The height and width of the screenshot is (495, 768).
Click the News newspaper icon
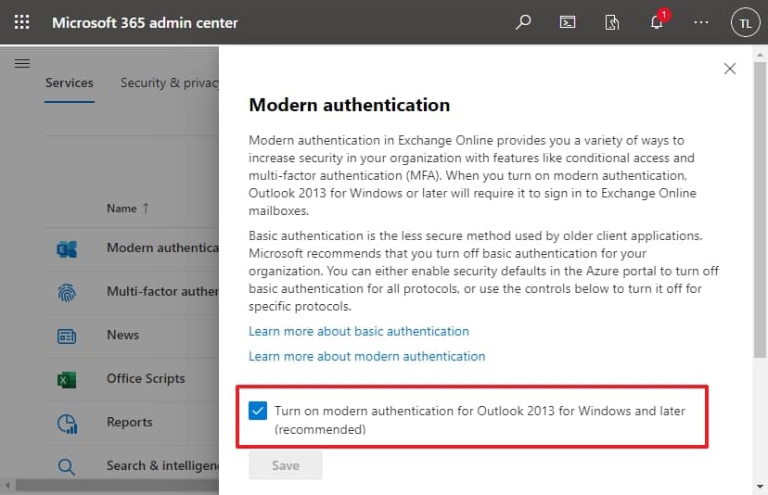(x=67, y=336)
